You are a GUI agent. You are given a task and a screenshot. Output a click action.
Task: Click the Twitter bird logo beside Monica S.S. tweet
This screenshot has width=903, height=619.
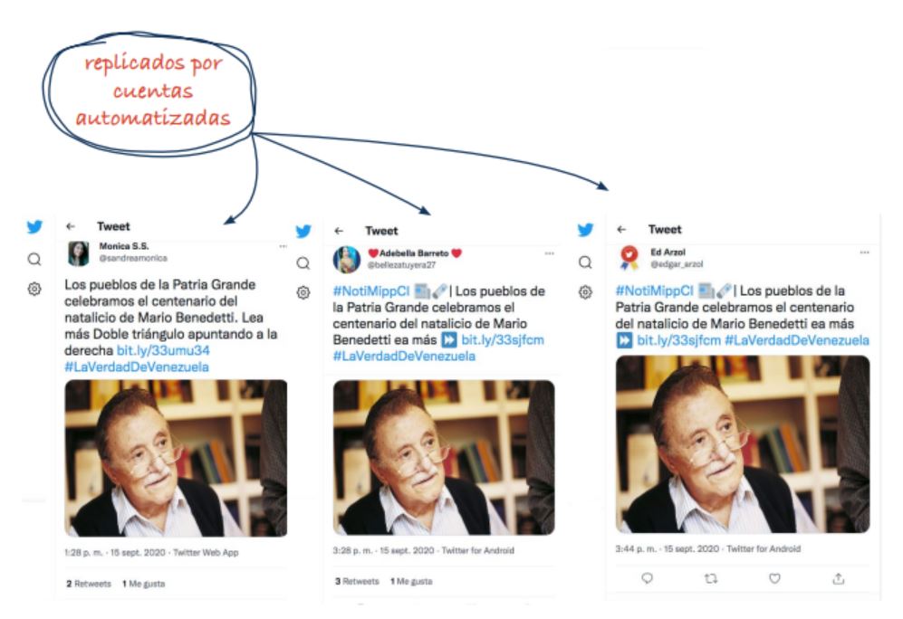coord(34,226)
